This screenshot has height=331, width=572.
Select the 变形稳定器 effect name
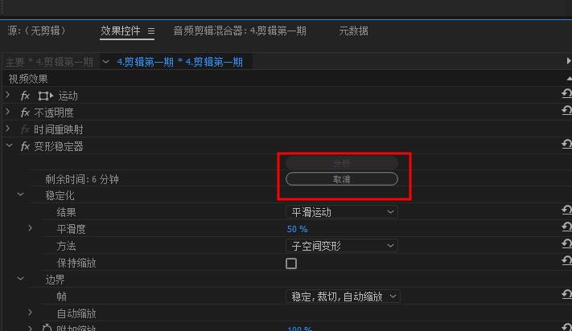(x=59, y=146)
